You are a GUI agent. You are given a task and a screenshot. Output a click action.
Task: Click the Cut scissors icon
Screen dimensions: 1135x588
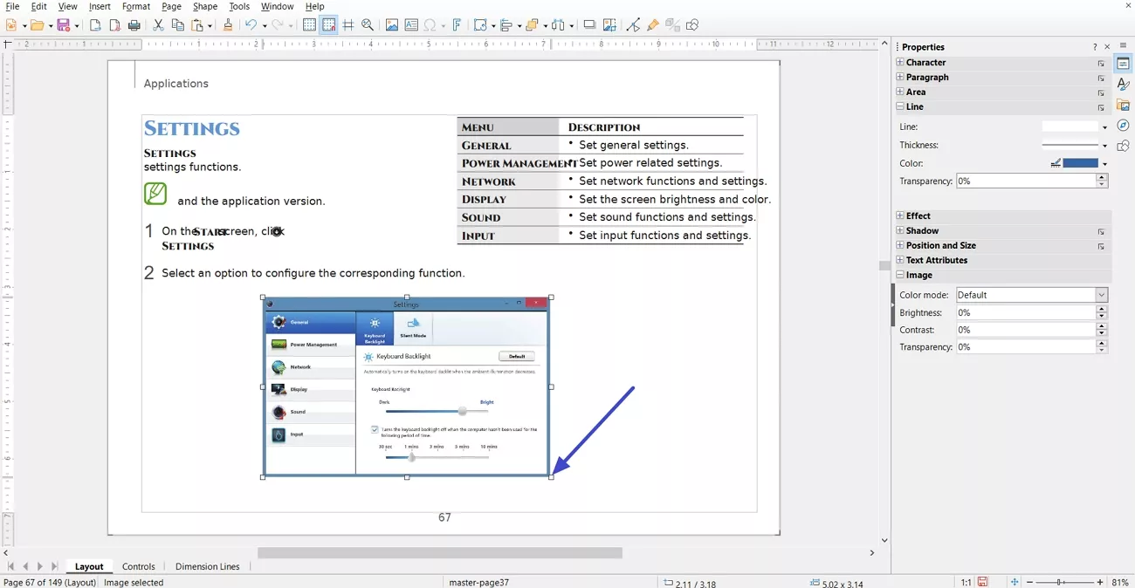pyautogui.click(x=159, y=25)
